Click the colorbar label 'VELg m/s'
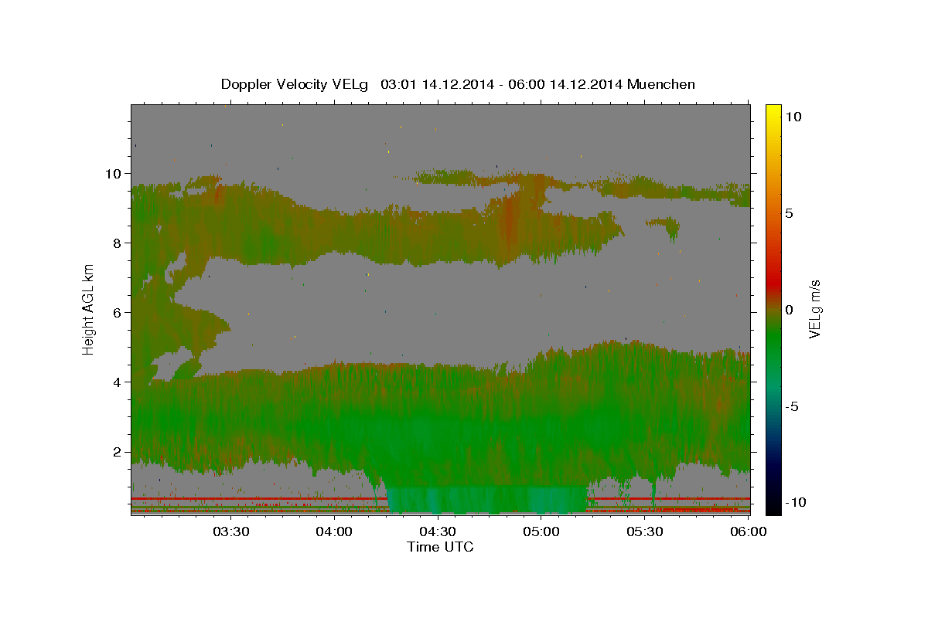 pos(814,309)
